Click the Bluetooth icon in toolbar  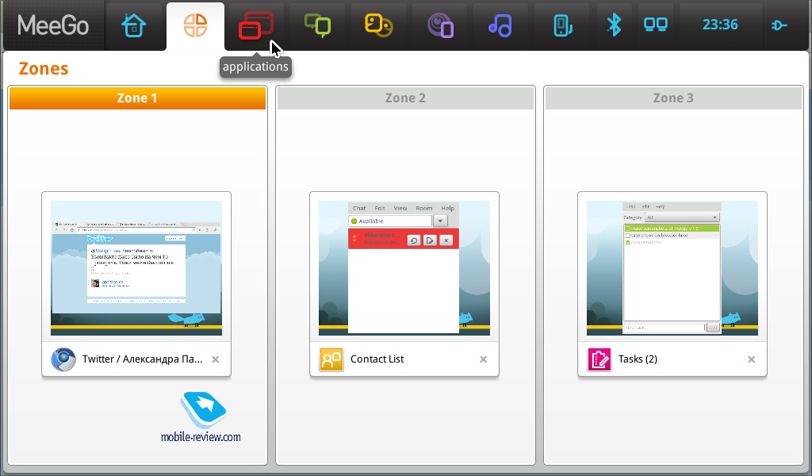point(614,25)
